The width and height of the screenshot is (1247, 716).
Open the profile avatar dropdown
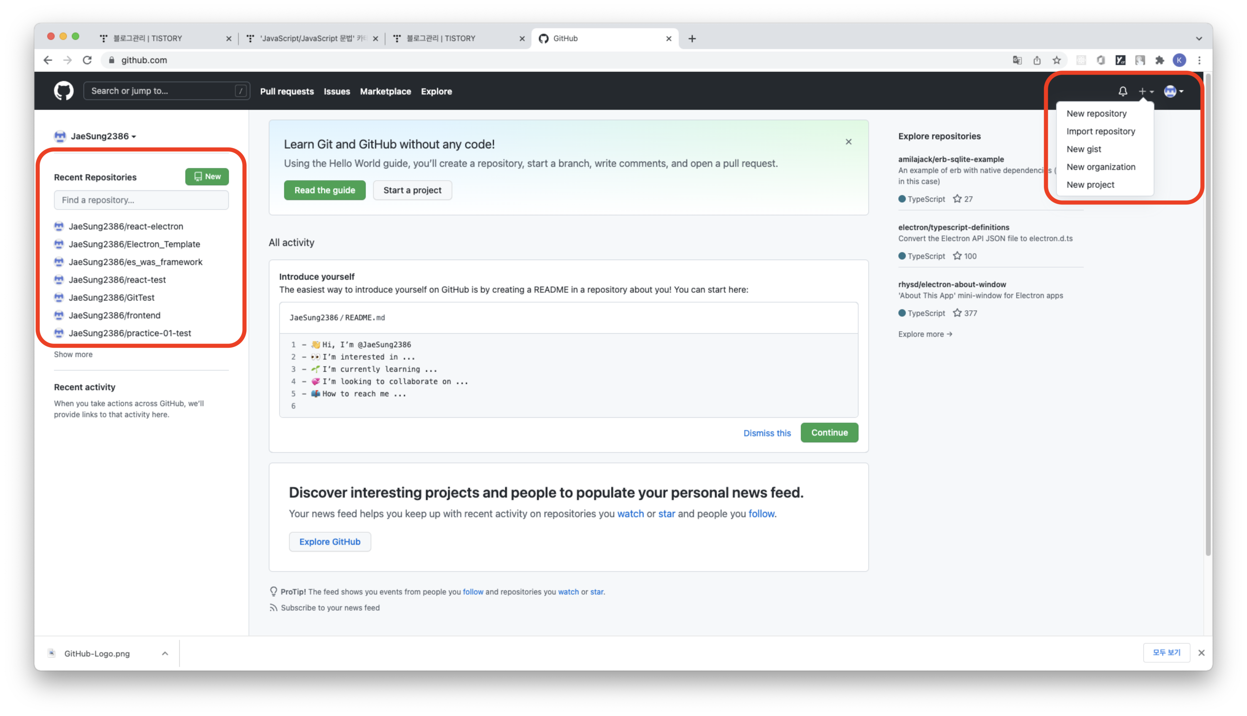tap(1174, 91)
